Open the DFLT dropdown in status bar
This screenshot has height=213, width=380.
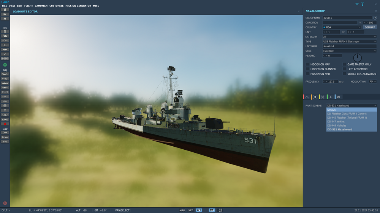pyautogui.click(x=6, y=210)
